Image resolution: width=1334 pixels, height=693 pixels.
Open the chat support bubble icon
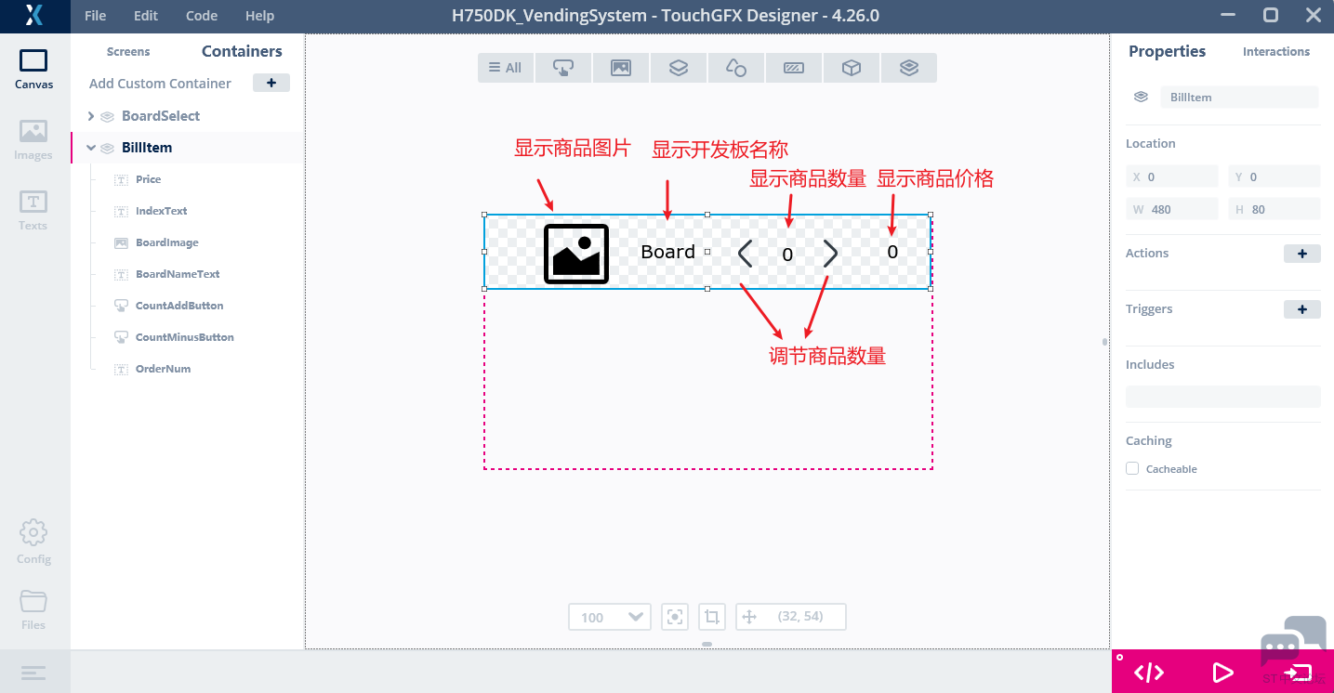tap(1292, 641)
